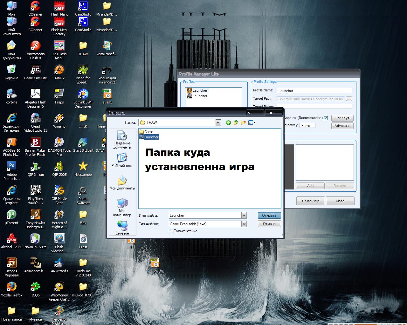Open Избранное star icon
The width and height of the screenshot is (407, 325).
tap(83, 169)
